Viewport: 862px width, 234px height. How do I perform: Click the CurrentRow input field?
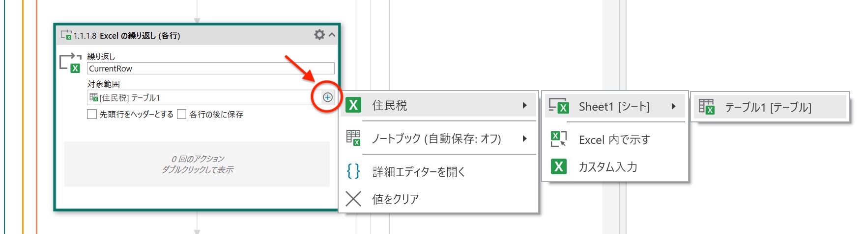(x=210, y=69)
